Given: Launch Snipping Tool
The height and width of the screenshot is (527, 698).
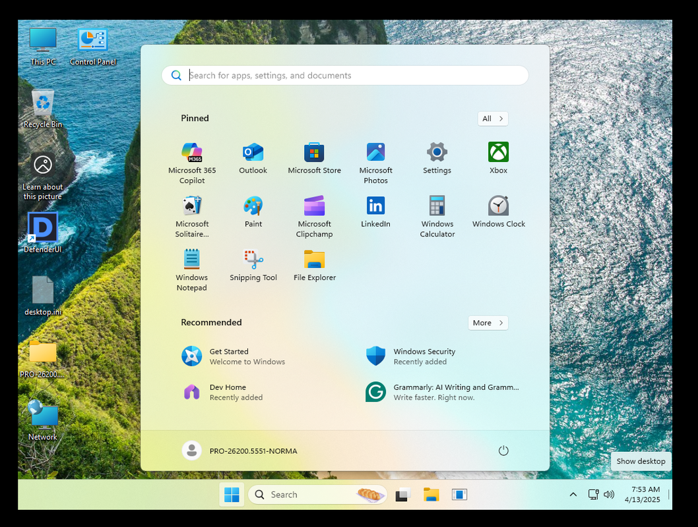Looking at the screenshot, I should (x=253, y=265).
